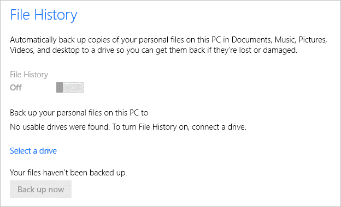Click the light track area of the toggle
The height and width of the screenshot is (207, 341).
tap(73, 87)
